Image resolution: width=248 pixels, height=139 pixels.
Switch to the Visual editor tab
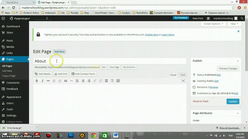coord(173,75)
